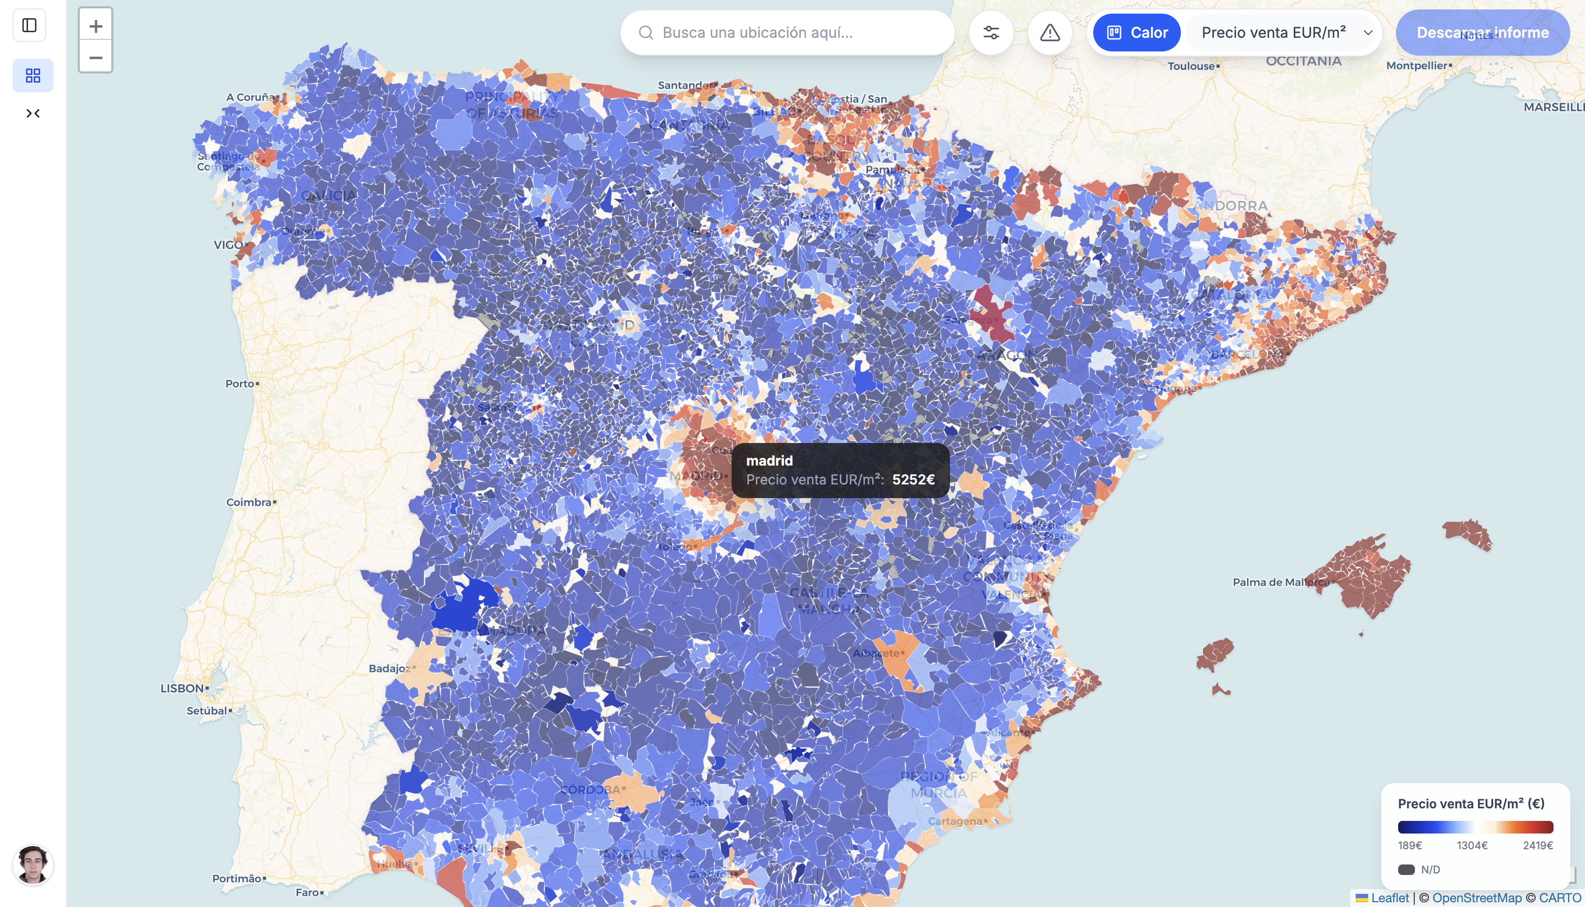Zoom out on the map with the minus control
The width and height of the screenshot is (1585, 907).
point(96,57)
